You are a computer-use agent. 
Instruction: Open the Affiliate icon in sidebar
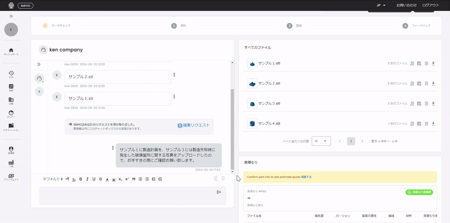(x=11, y=176)
